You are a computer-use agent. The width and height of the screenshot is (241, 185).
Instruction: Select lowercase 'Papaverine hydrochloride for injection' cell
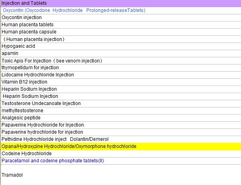[121, 132]
